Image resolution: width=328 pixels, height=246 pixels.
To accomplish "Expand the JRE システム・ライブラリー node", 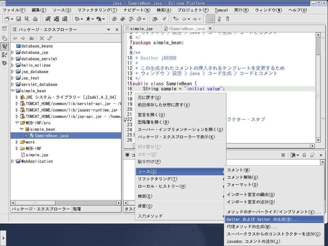I will point(17,97).
